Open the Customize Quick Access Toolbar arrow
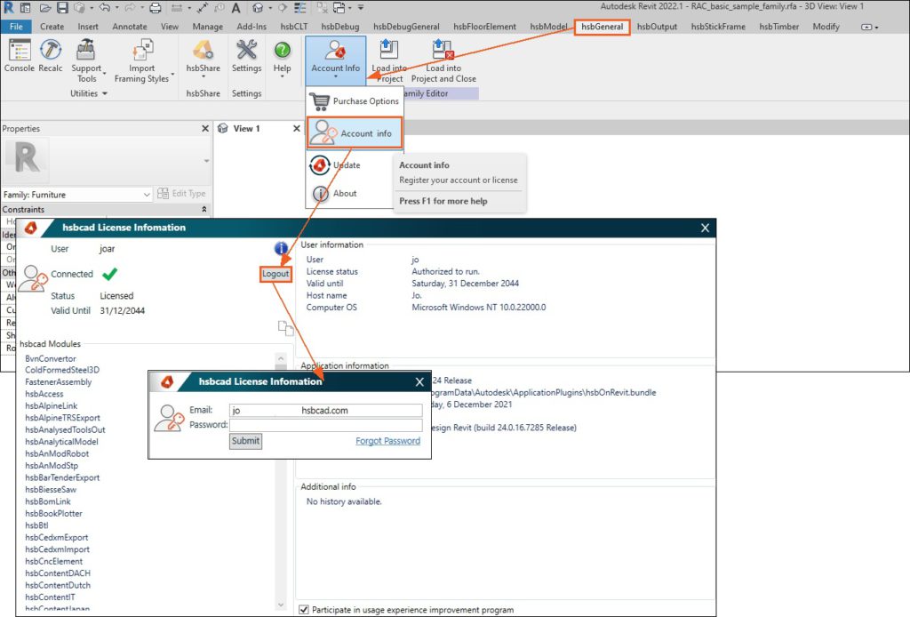Image resolution: width=910 pixels, height=617 pixels. click(361, 8)
